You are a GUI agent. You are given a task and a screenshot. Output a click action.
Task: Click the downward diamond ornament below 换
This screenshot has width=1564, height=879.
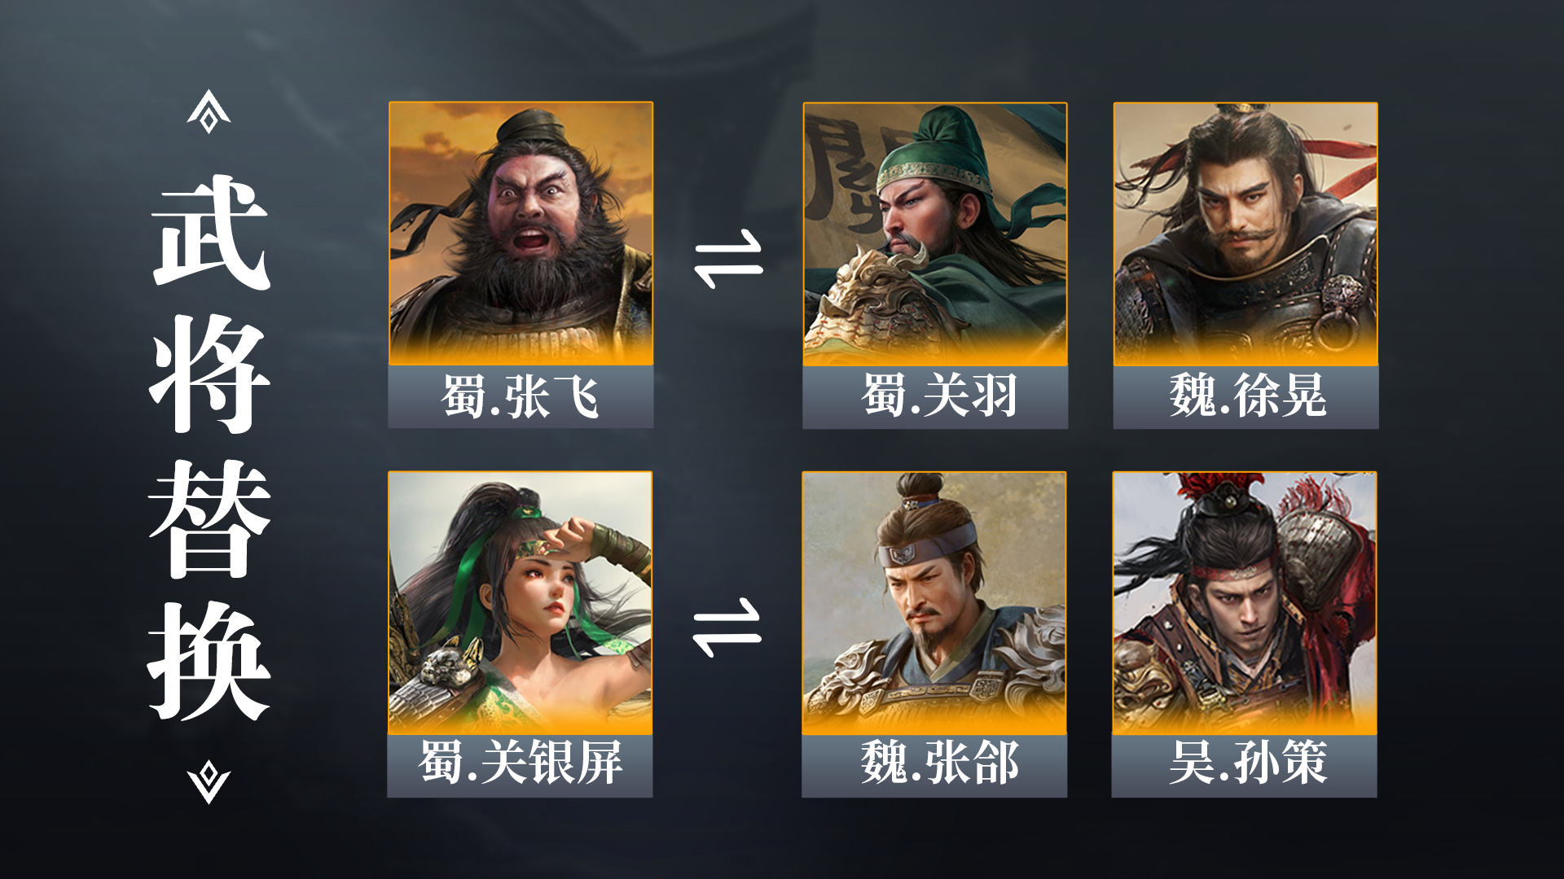click(x=209, y=782)
